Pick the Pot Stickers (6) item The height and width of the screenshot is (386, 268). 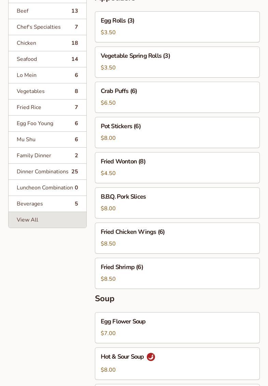[x=177, y=132]
